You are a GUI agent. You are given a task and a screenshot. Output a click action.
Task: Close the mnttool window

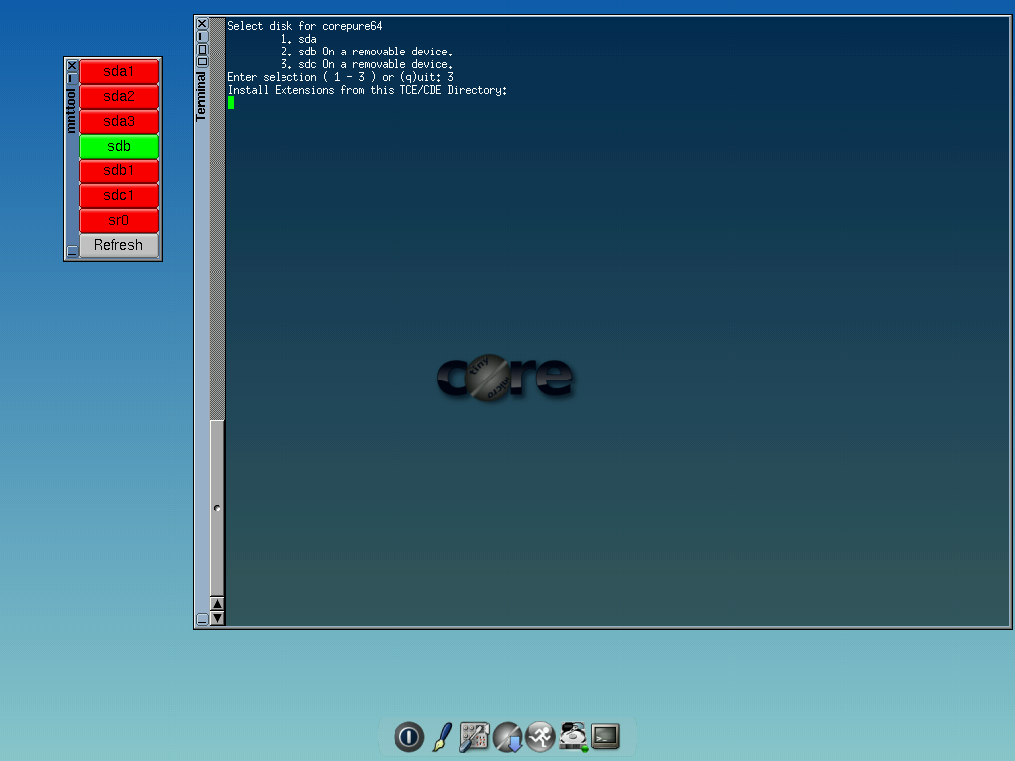pyautogui.click(x=72, y=66)
